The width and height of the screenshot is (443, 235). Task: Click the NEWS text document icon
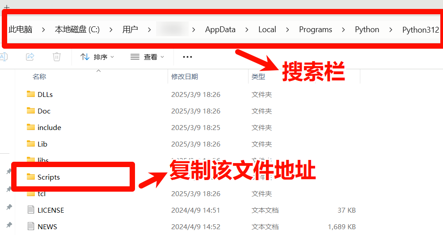pos(31,227)
